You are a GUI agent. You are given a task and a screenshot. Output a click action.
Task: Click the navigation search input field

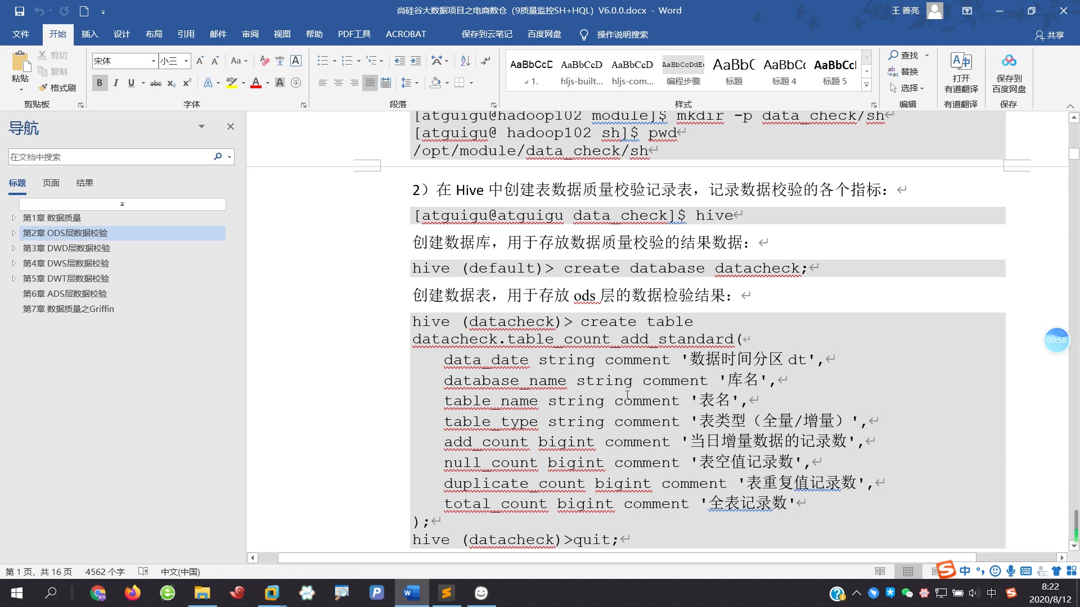pos(110,157)
